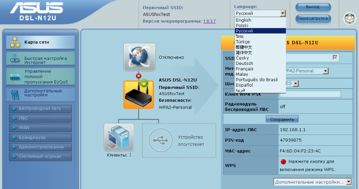Click the Перезагрузка reboot button

[313, 18]
